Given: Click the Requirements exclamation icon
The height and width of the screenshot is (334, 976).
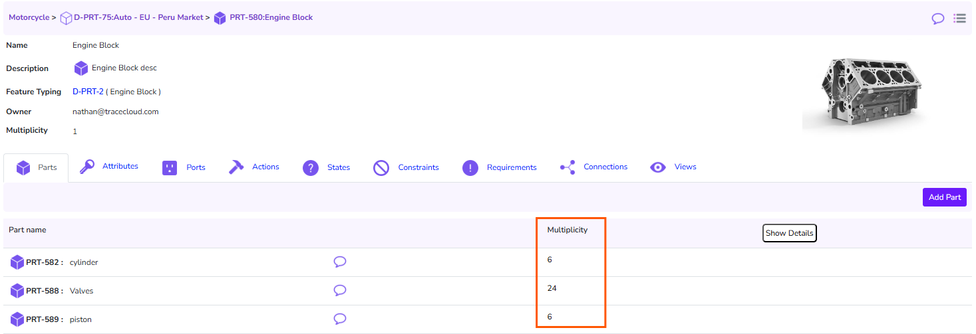Looking at the screenshot, I should coord(470,168).
